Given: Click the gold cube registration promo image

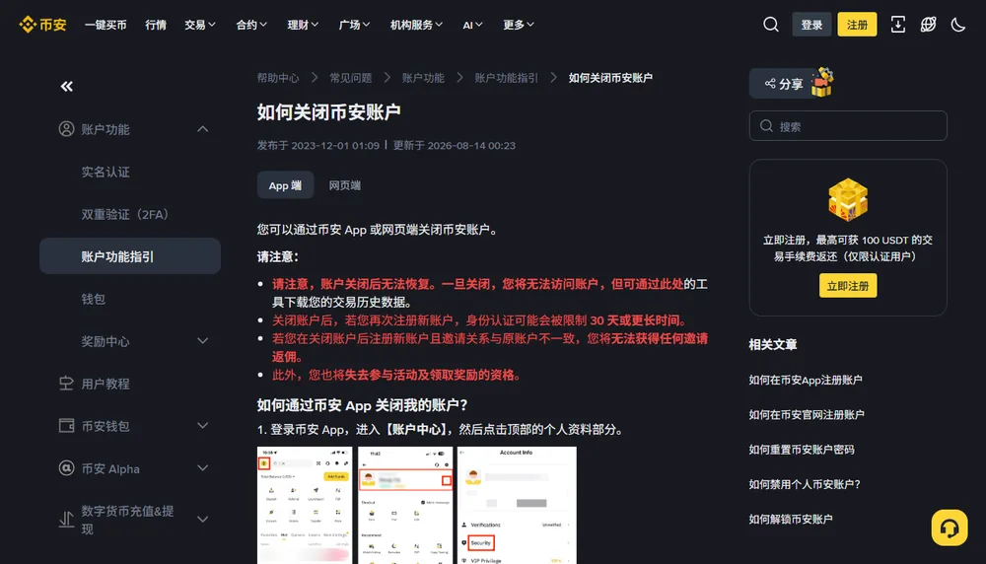Looking at the screenshot, I should pos(848,200).
